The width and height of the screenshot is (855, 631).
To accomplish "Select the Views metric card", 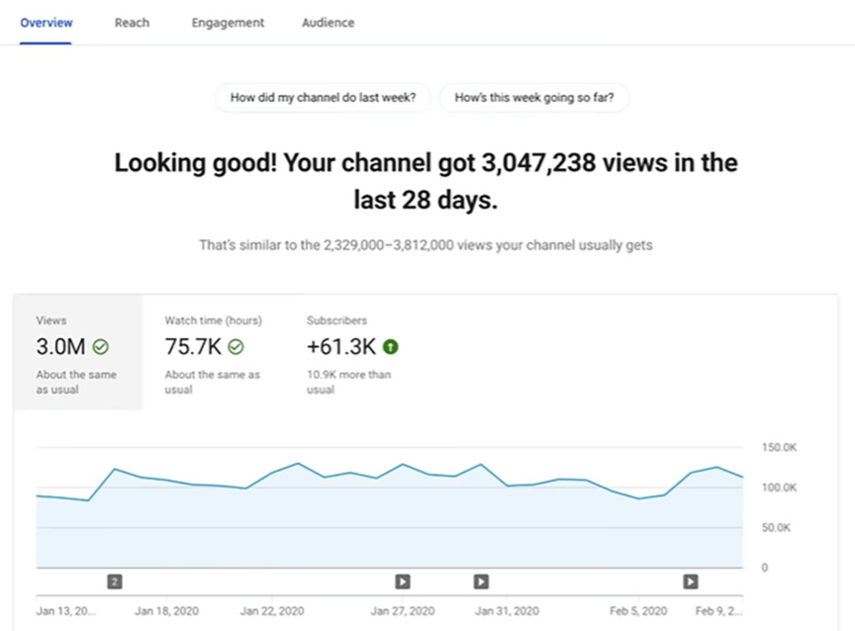I will pyautogui.click(x=77, y=351).
